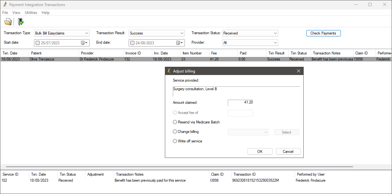Select the Change billing radio button
392x194 pixels.
175,132
